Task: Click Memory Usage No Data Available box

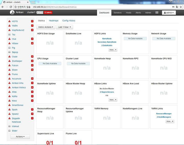Action: click(135, 38)
